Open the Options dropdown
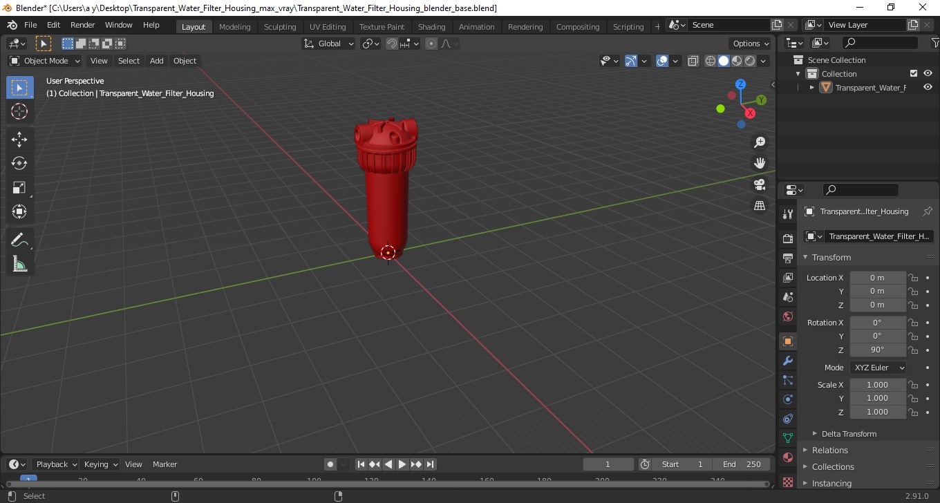 tap(751, 44)
